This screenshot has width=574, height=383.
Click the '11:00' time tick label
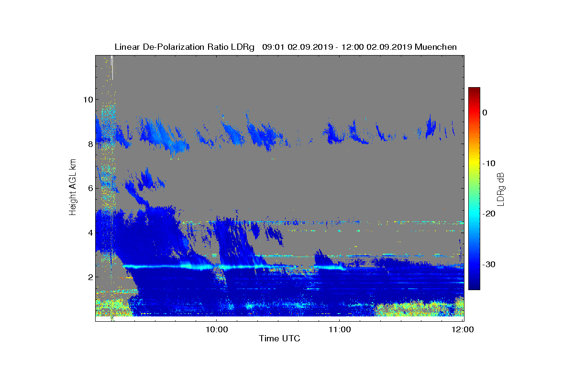pyautogui.click(x=340, y=329)
